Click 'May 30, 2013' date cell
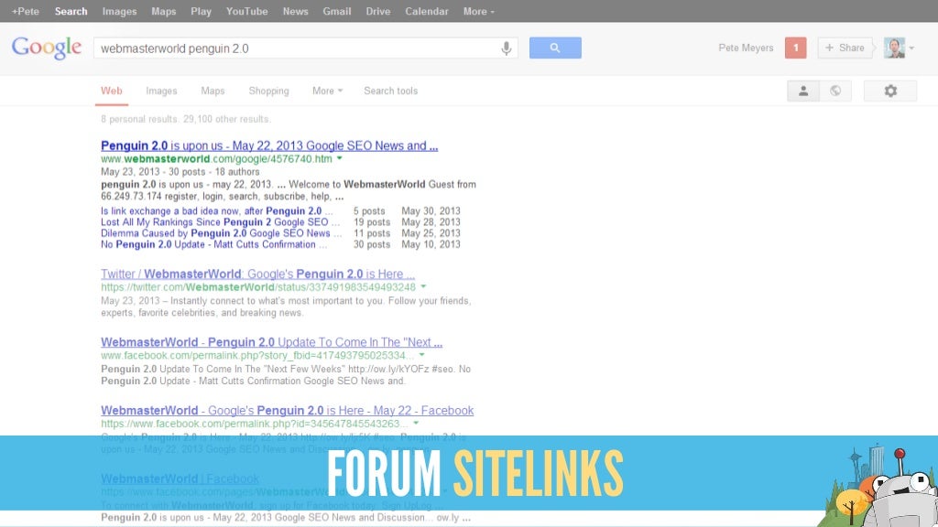This screenshot has height=527, width=938. 431,211
